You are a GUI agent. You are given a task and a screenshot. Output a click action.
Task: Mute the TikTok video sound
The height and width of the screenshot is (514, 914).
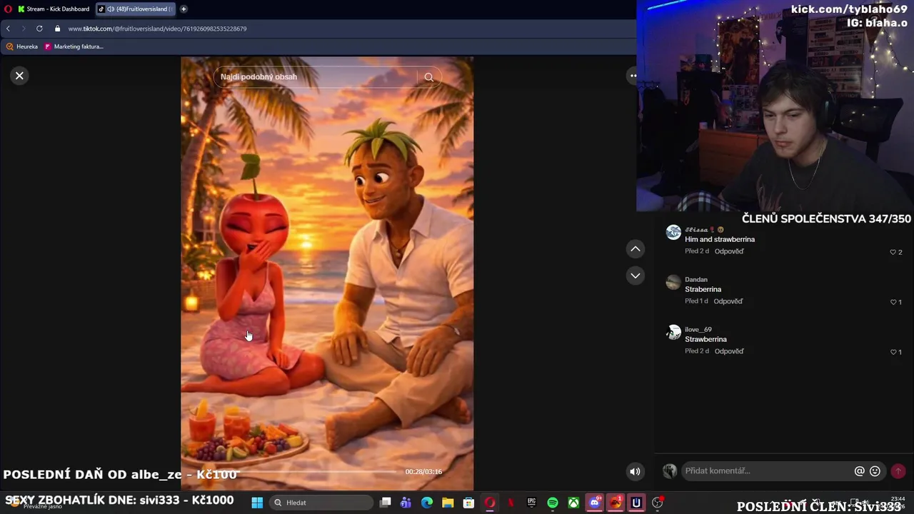coord(634,471)
